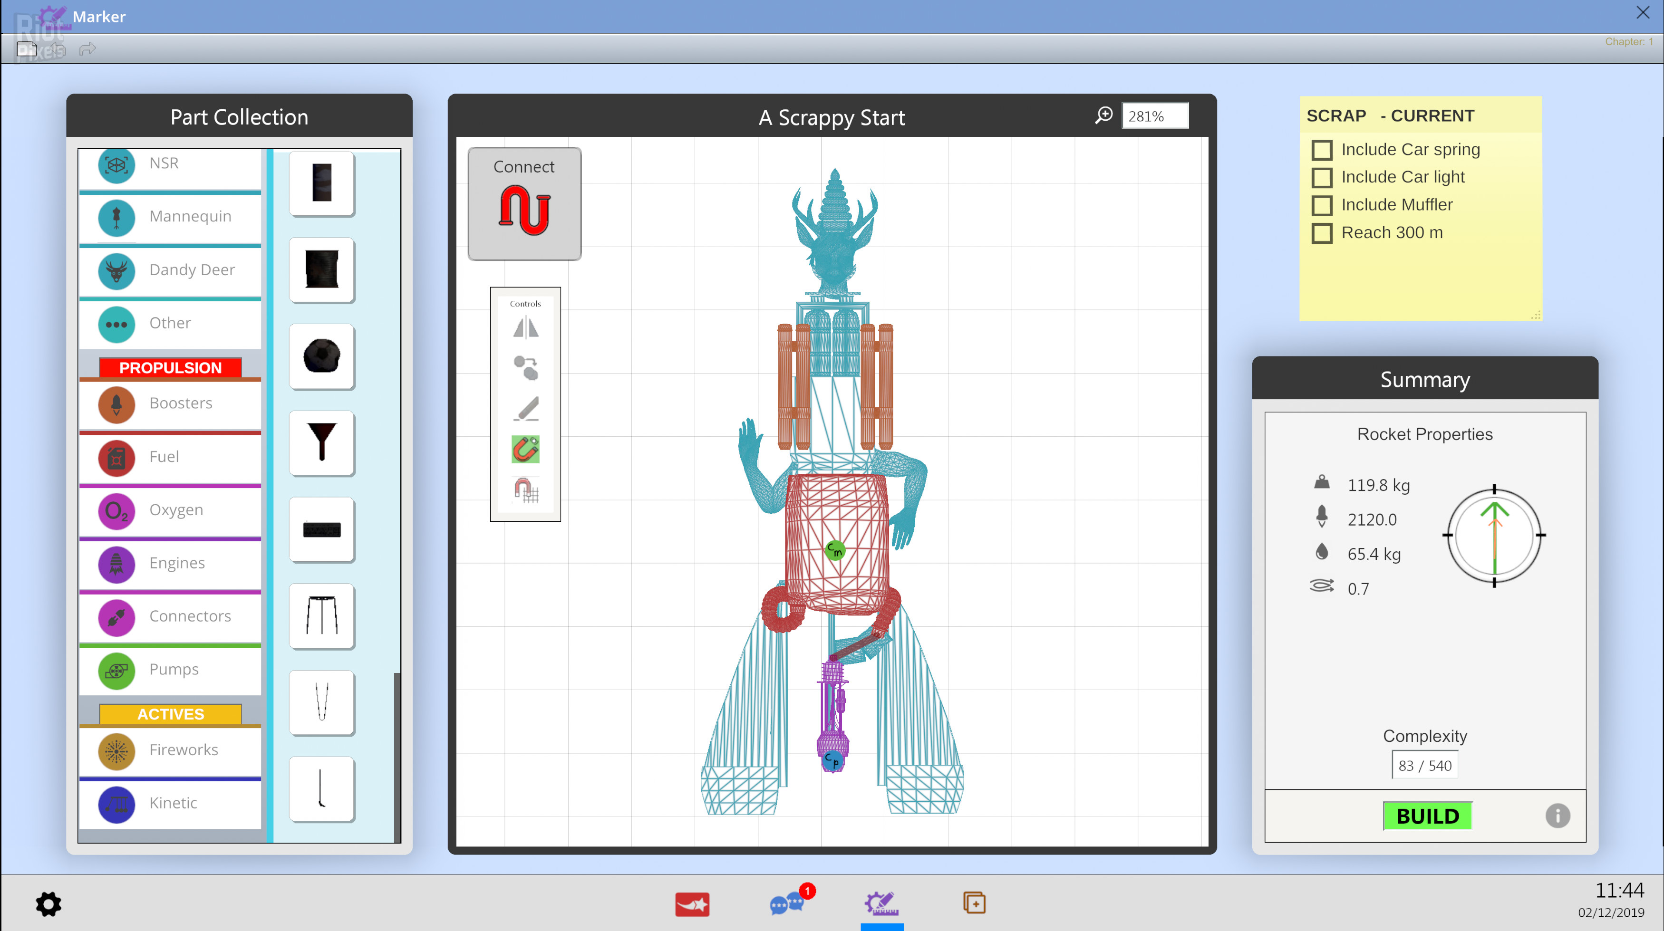Click the settings gear icon bottom-left

click(48, 903)
